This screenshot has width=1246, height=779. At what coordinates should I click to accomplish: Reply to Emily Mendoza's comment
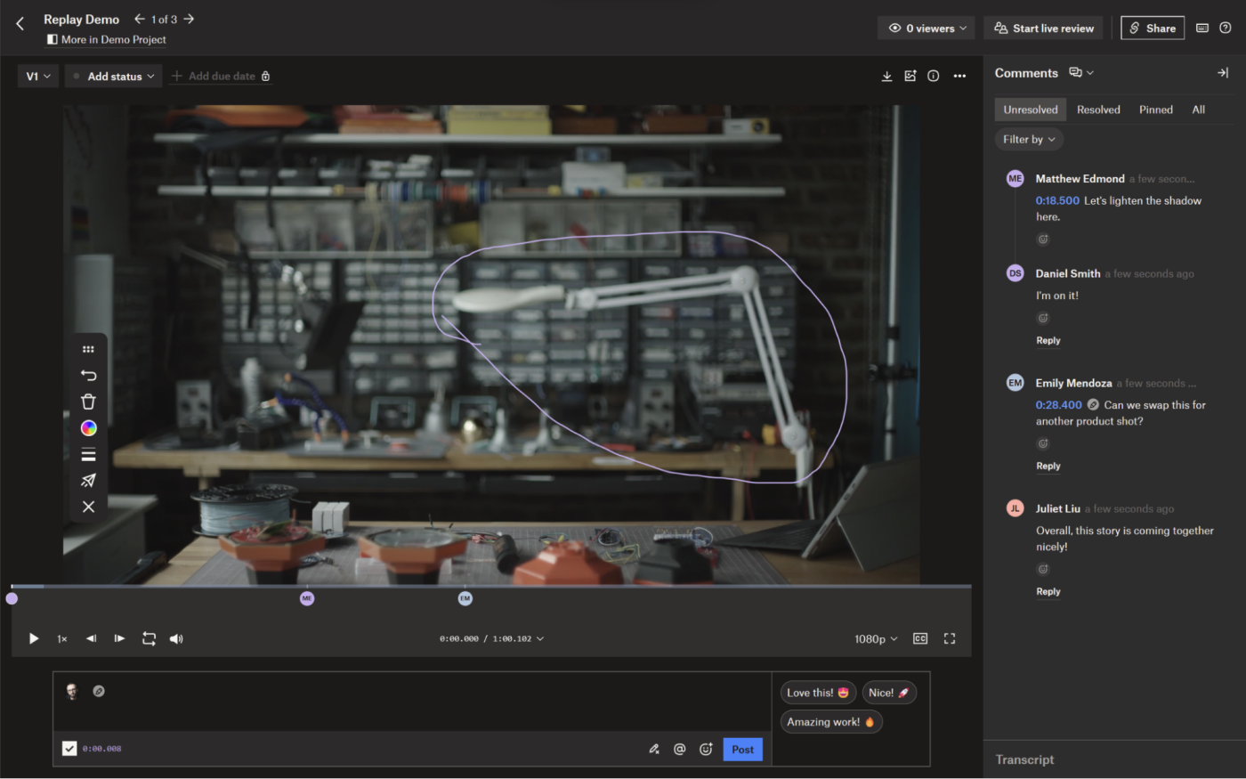pos(1048,467)
